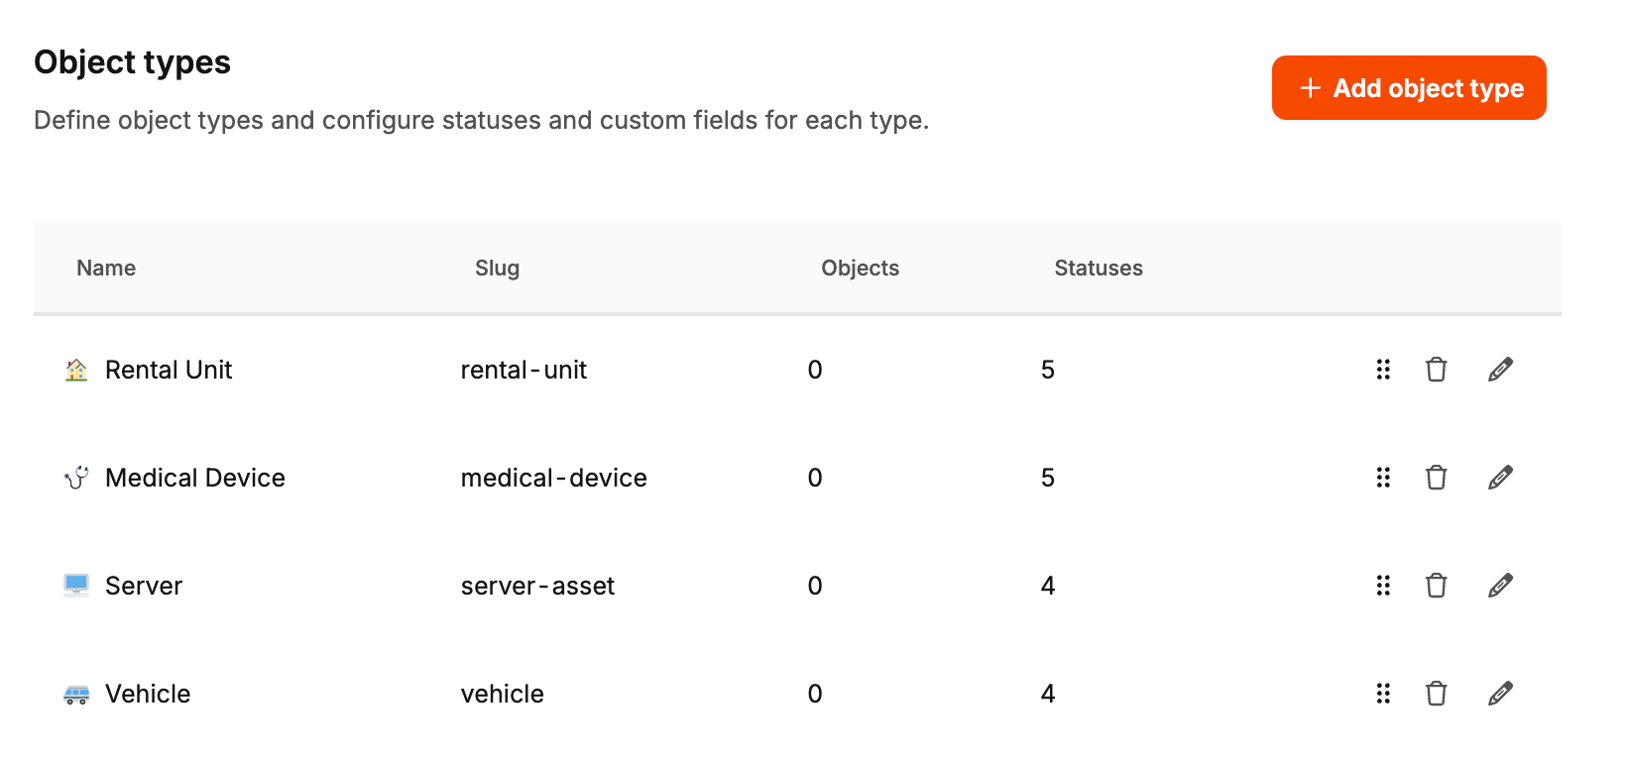
Task: Click the Rental Unit name
Action: coord(168,370)
